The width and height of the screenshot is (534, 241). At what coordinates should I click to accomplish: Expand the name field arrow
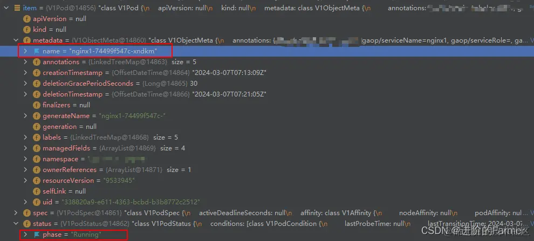[25, 51]
